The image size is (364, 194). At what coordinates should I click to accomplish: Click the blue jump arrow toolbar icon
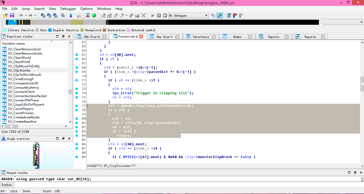pos(71,15)
